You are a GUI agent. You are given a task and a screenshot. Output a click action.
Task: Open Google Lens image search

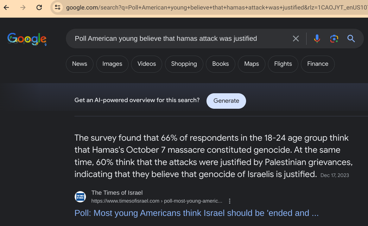click(334, 39)
